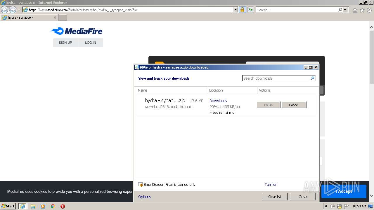Turn on SmartScreen Filter link
This screenshot has width=374, height=210.
[271, 184]
